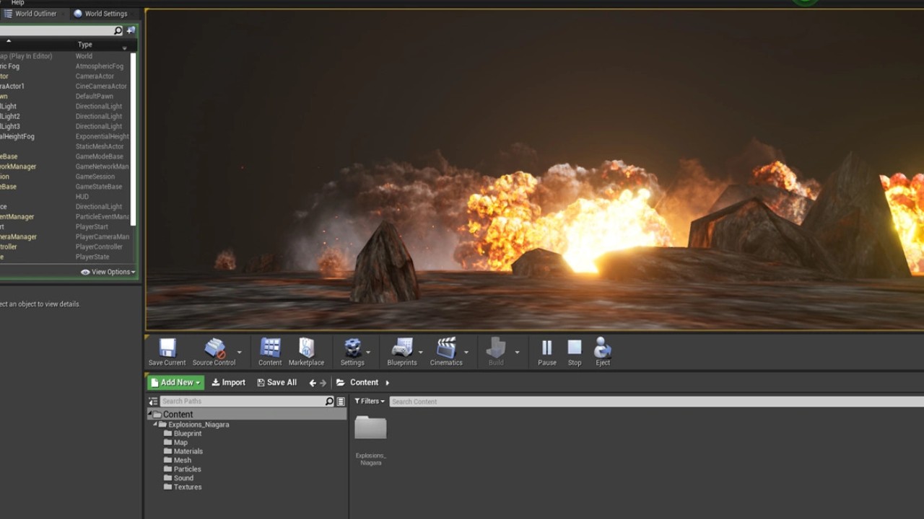Open the Add New dropdown
The image size is (924, 519).
[176, 383]
